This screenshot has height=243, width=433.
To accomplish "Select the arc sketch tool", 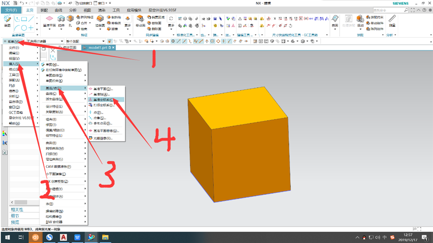I will coord(17,27).
